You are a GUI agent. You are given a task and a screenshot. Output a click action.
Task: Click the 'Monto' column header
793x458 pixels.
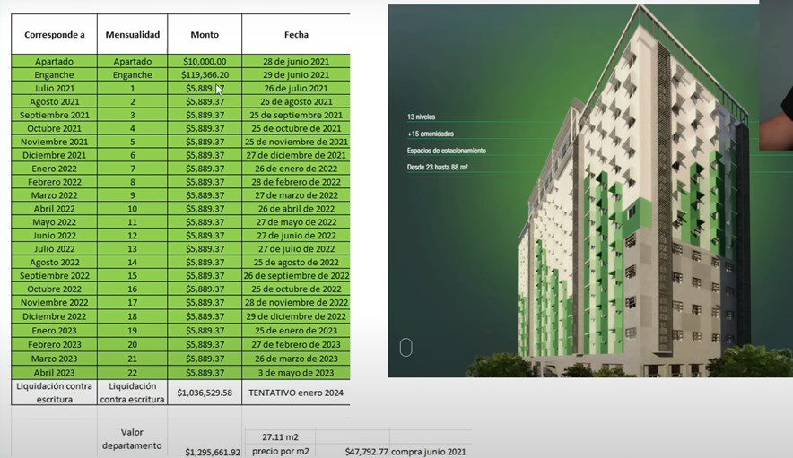click(205, 35)
